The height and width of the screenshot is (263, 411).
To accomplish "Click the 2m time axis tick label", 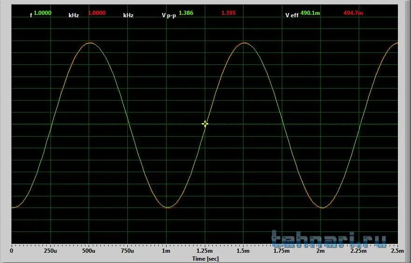I will coord(320,251).
